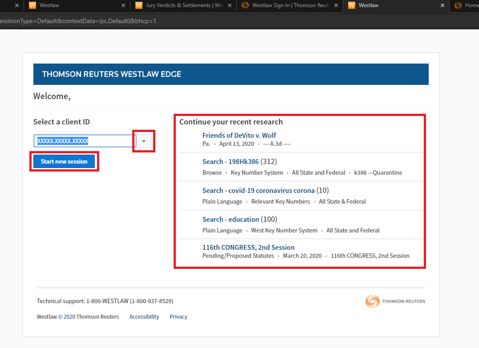Open the Home browser tab
479x348 pixels.
click(x=471, y=6)
